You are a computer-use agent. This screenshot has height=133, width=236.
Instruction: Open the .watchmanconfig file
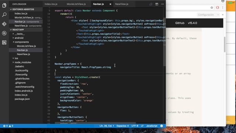click(24, 87)
